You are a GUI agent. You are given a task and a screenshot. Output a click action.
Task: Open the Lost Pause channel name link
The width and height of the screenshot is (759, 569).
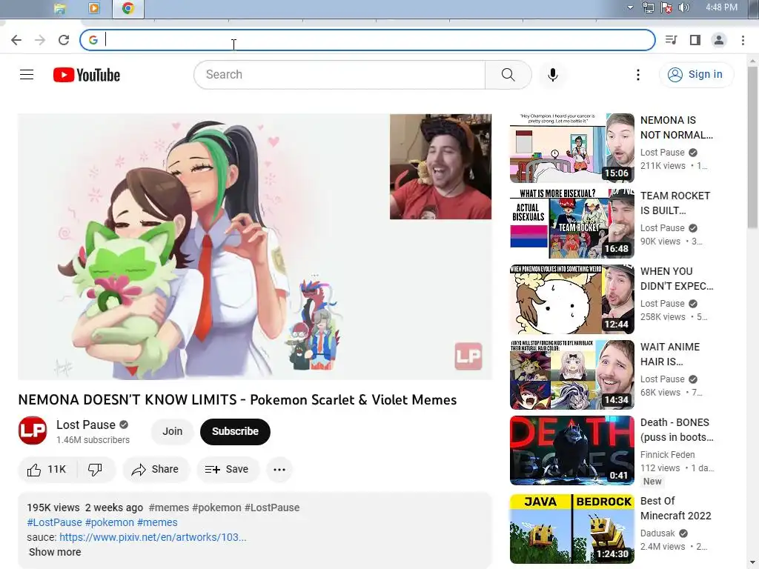tap(86, 425)
